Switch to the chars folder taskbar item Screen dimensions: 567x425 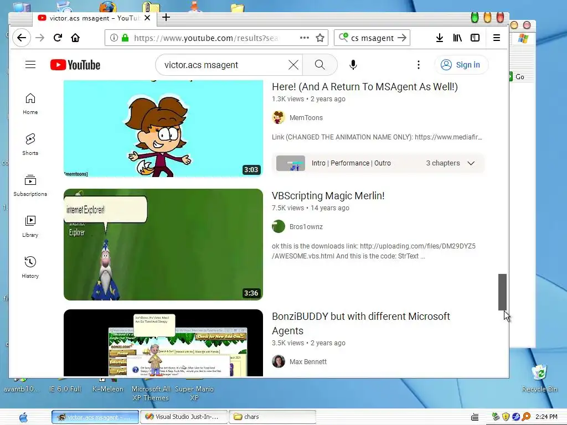pyautogui.click(x=272, y=417)
